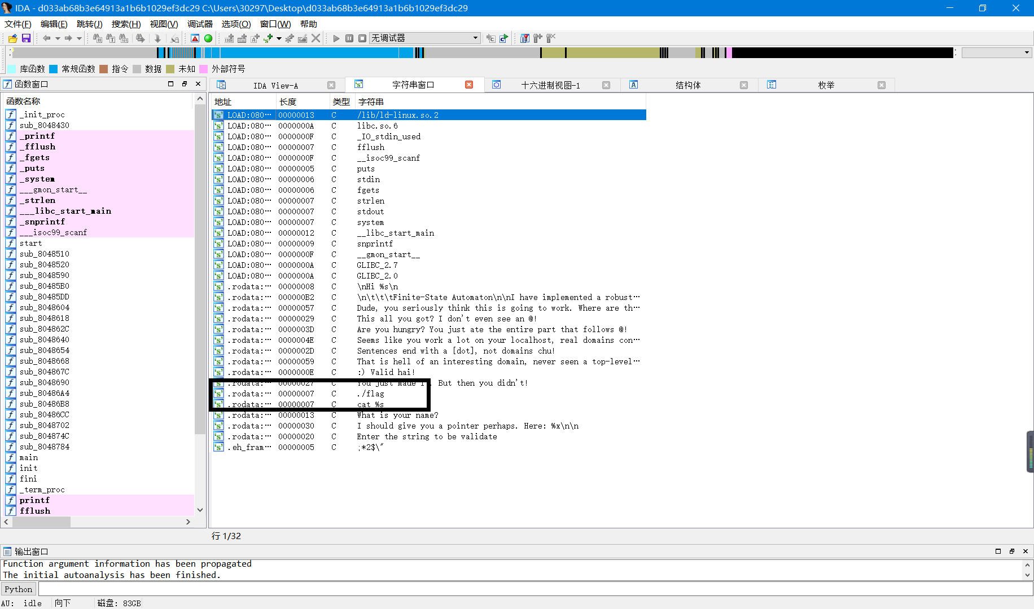Click the green auto-analysis indicator
The height and width of the screenshot is (609, 1034).
[x=208, y=38]
